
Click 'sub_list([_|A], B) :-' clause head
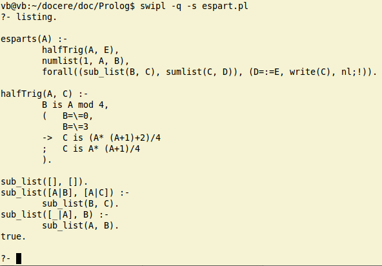coord(55,215)
